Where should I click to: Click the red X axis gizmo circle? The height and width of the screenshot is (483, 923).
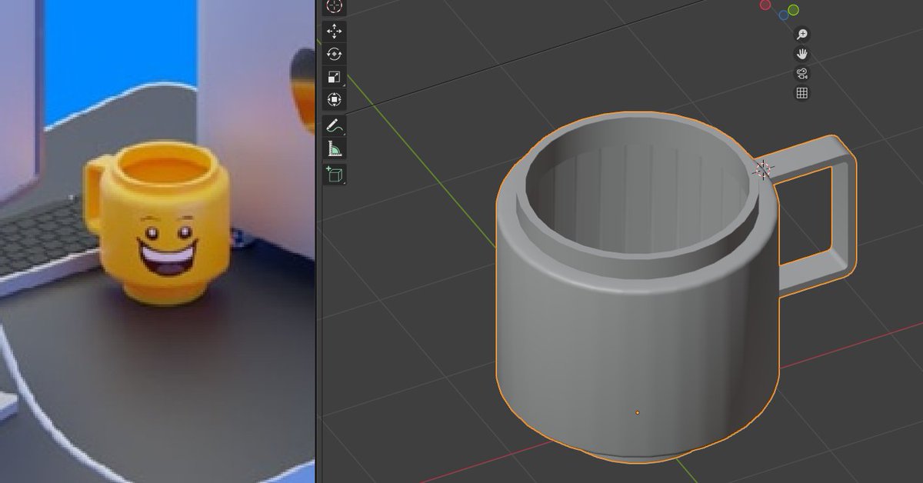point(765,5)
